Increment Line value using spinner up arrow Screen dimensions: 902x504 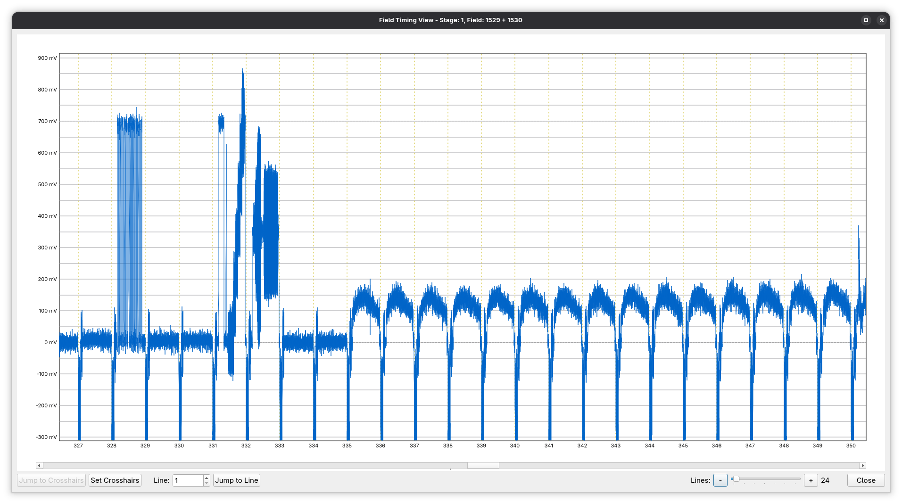coord(207,478)
